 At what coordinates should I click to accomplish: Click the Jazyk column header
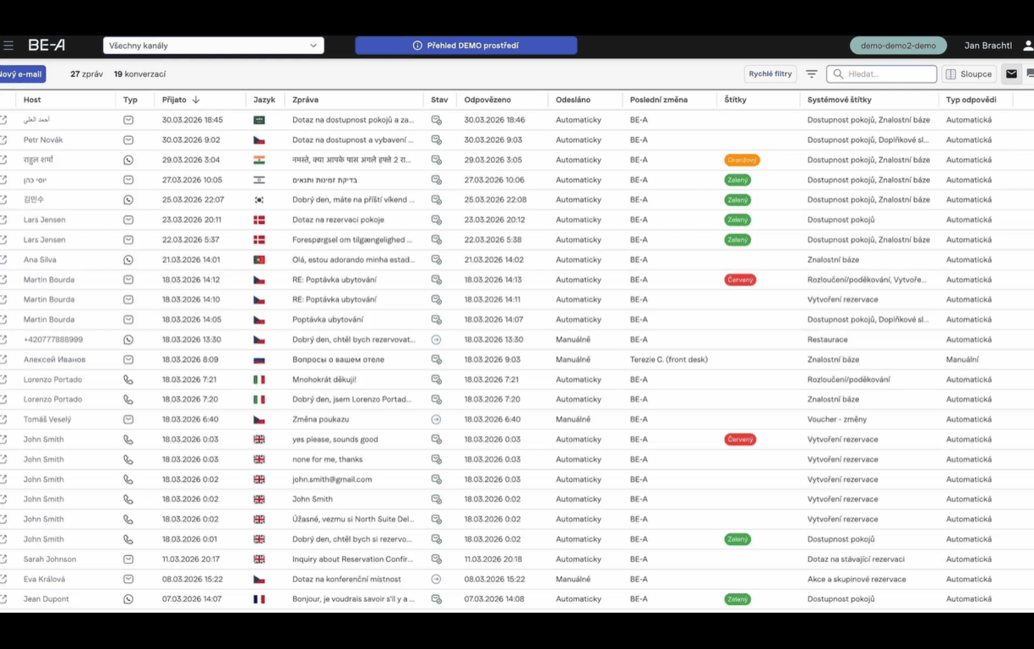(x=264, y=100)
